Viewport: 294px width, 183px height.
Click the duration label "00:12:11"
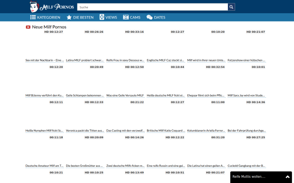[56, 102]
